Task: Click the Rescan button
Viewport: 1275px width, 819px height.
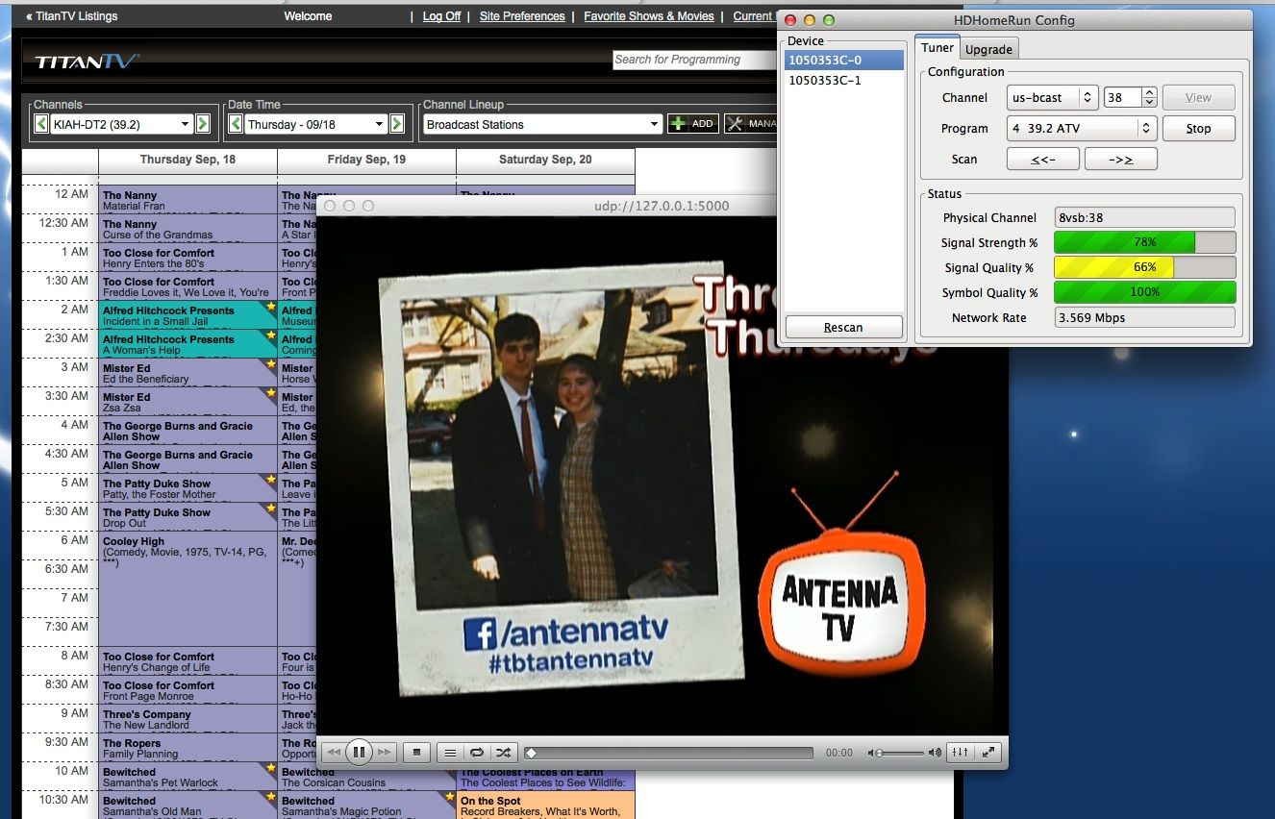Action: pyautogui.click(x=843, y=328)
